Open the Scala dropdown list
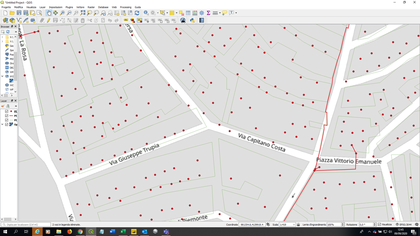Image resolution: width=420 pixels, height=236 pixels. [294, 225]
